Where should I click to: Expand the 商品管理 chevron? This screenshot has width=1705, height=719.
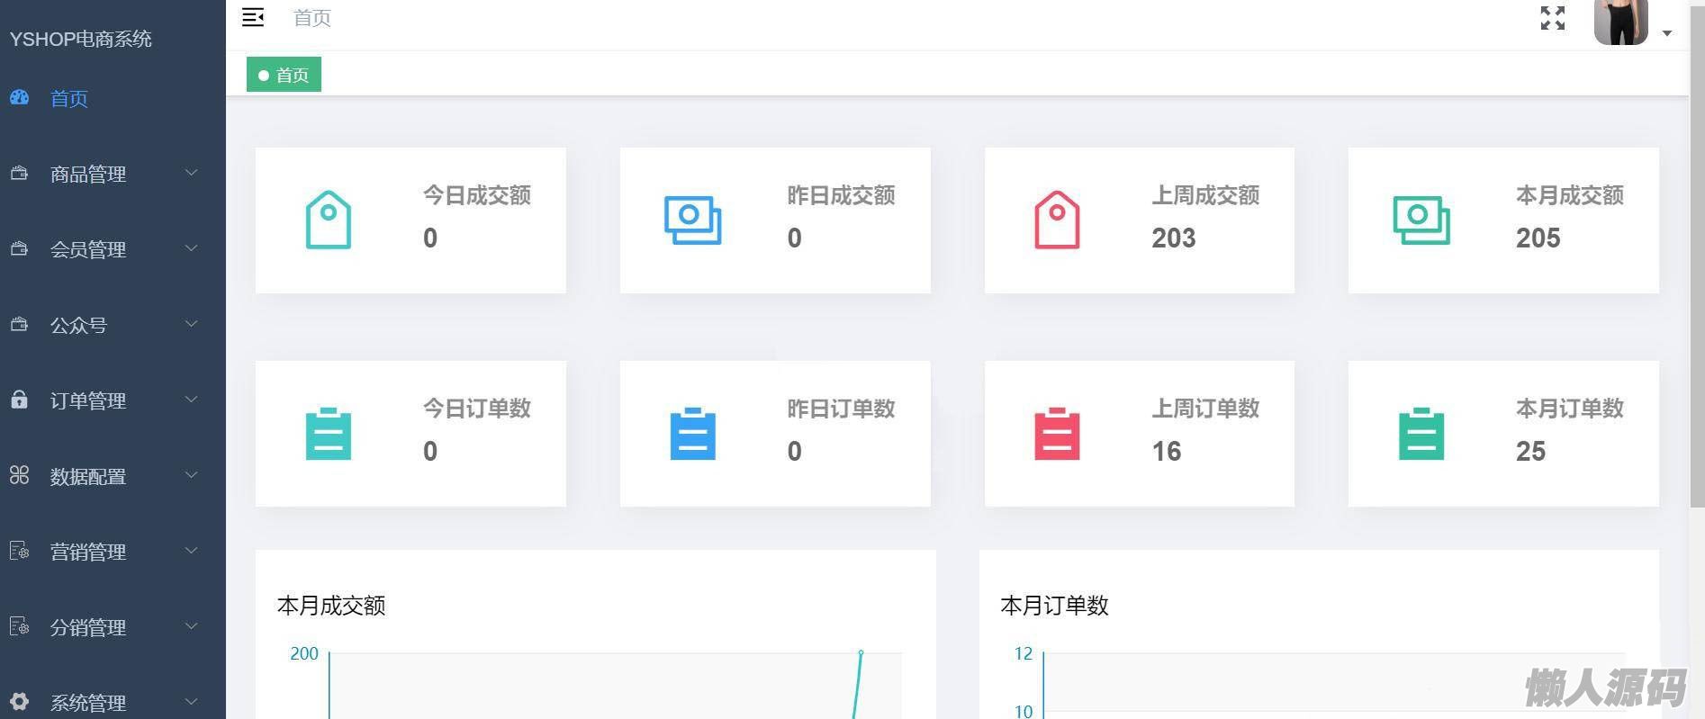[191, 173]
